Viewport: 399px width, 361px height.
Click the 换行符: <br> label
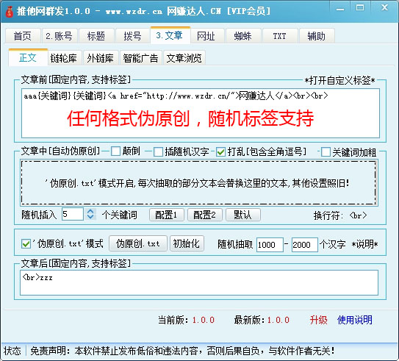click(x=340, y=215)
